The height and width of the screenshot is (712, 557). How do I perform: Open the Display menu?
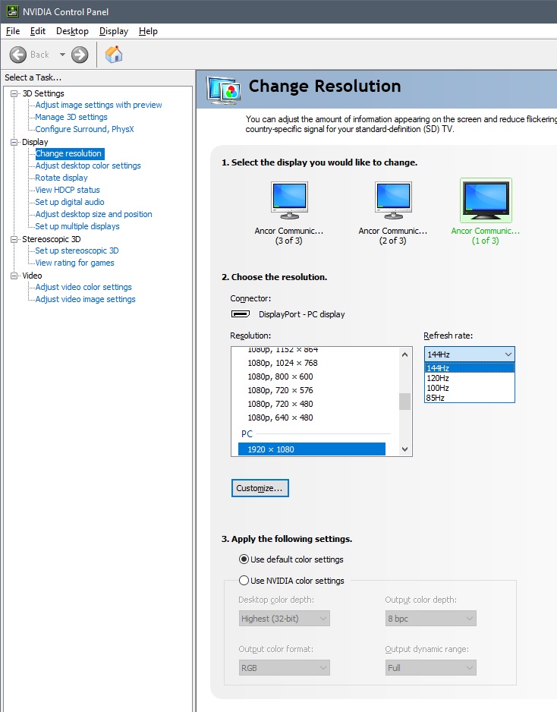(x=114, y=31)
